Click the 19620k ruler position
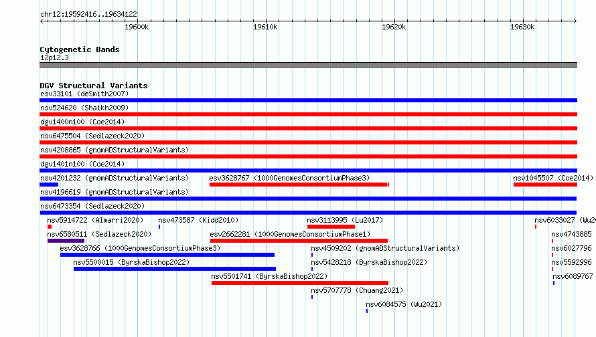This screenshot has height=337, width=596. tap(394, 27)
